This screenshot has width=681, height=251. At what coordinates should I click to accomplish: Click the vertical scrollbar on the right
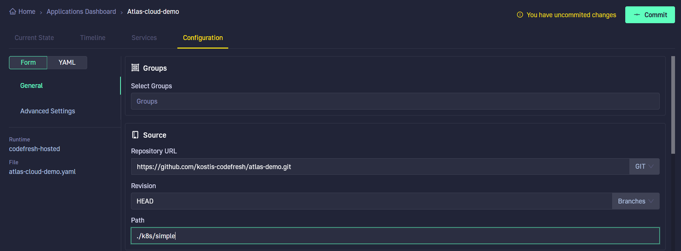click(x=673, y=105)
